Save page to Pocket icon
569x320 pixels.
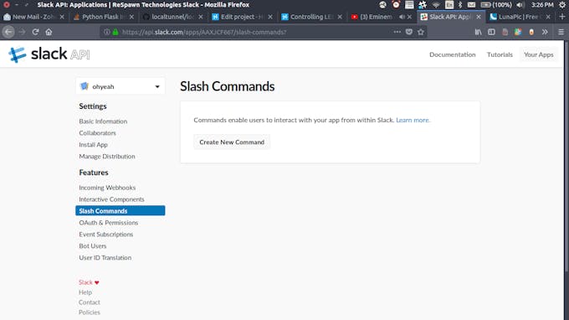[409, 32]
